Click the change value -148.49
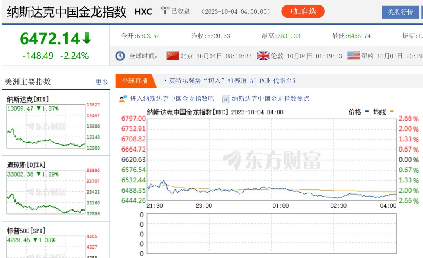 click(x=38, y=56)
